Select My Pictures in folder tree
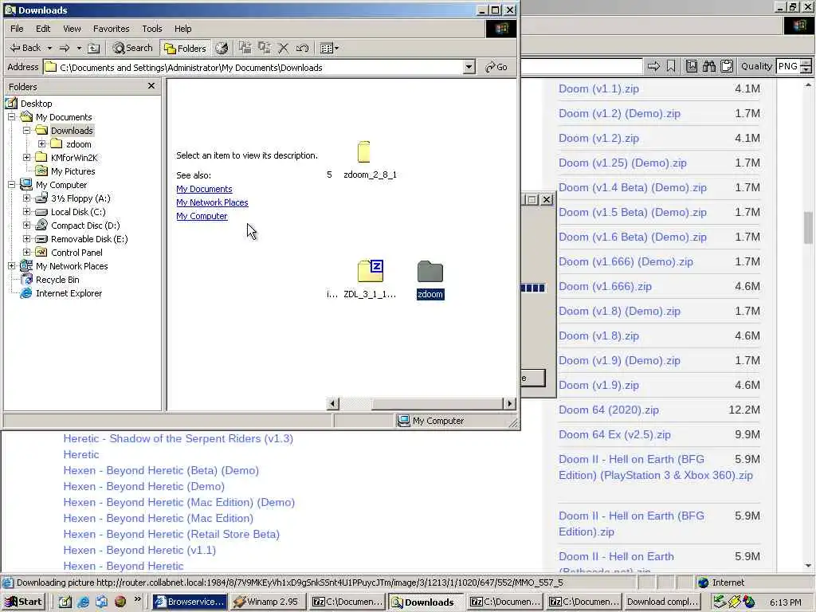The image size is (816, 612). (73, 171)
